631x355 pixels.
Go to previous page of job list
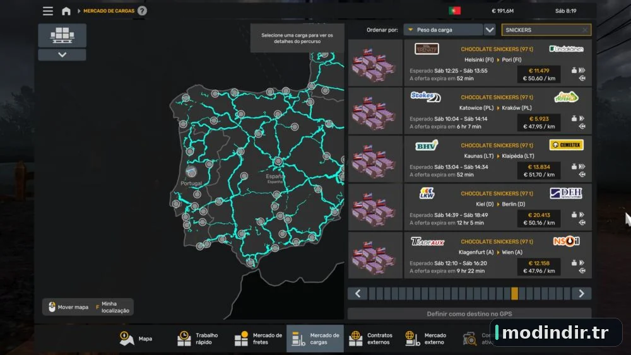pos(358,293)
